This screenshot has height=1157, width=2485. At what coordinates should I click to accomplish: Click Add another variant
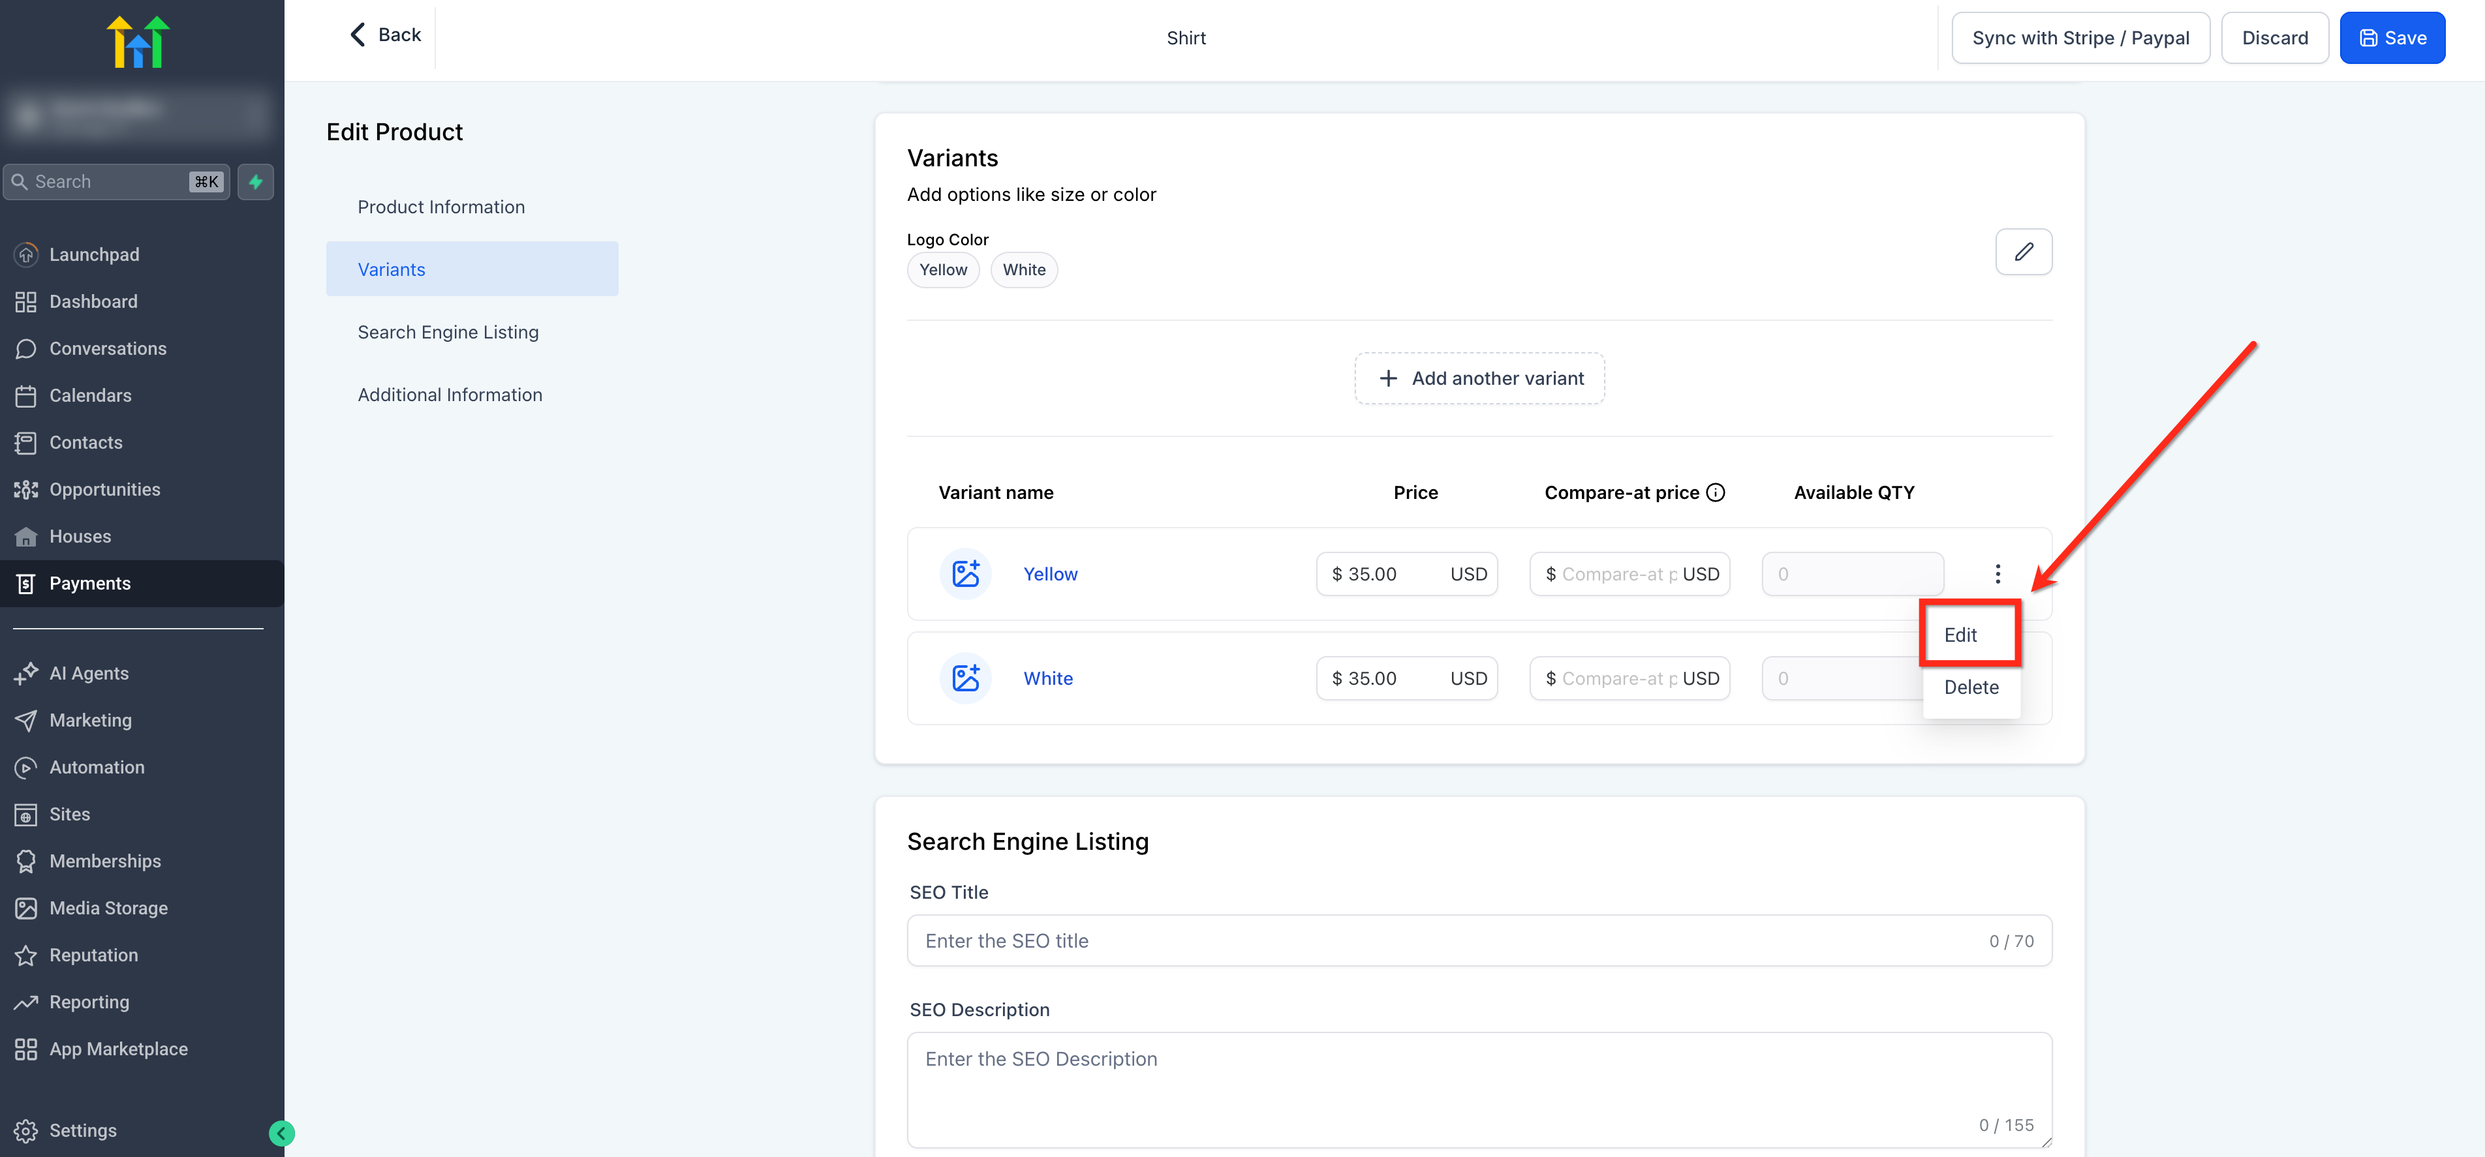coord(1479,378)
